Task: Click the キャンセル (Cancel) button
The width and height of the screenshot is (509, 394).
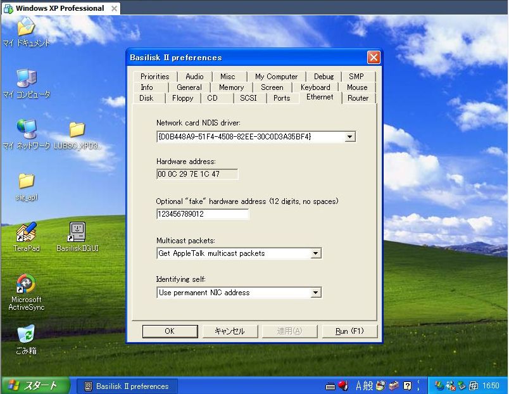Action: pos(230,331)
